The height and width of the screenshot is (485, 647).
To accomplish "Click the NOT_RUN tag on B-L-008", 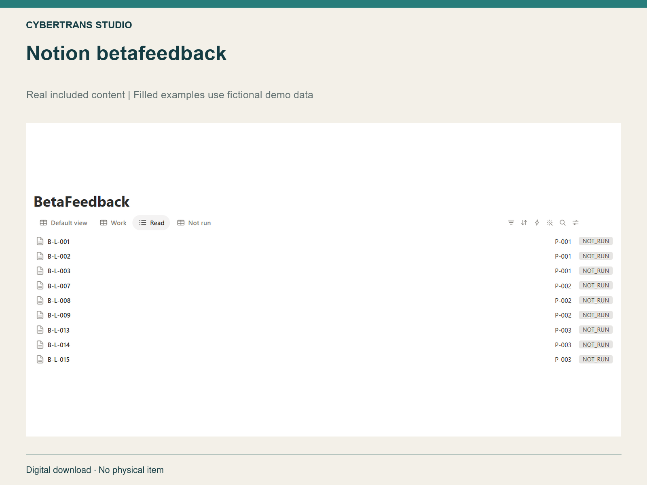I will click(596, 300).
